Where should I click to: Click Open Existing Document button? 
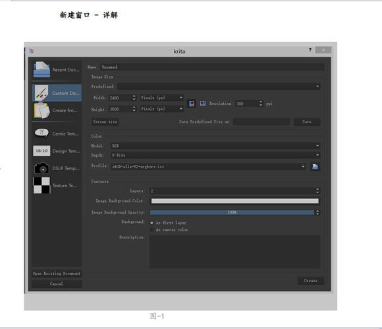(57, 274)
